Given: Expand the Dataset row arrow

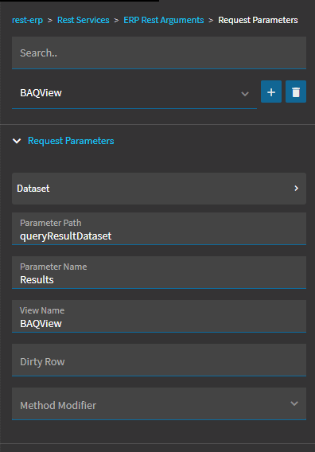Looking at the screenshot, I should 296,189.
